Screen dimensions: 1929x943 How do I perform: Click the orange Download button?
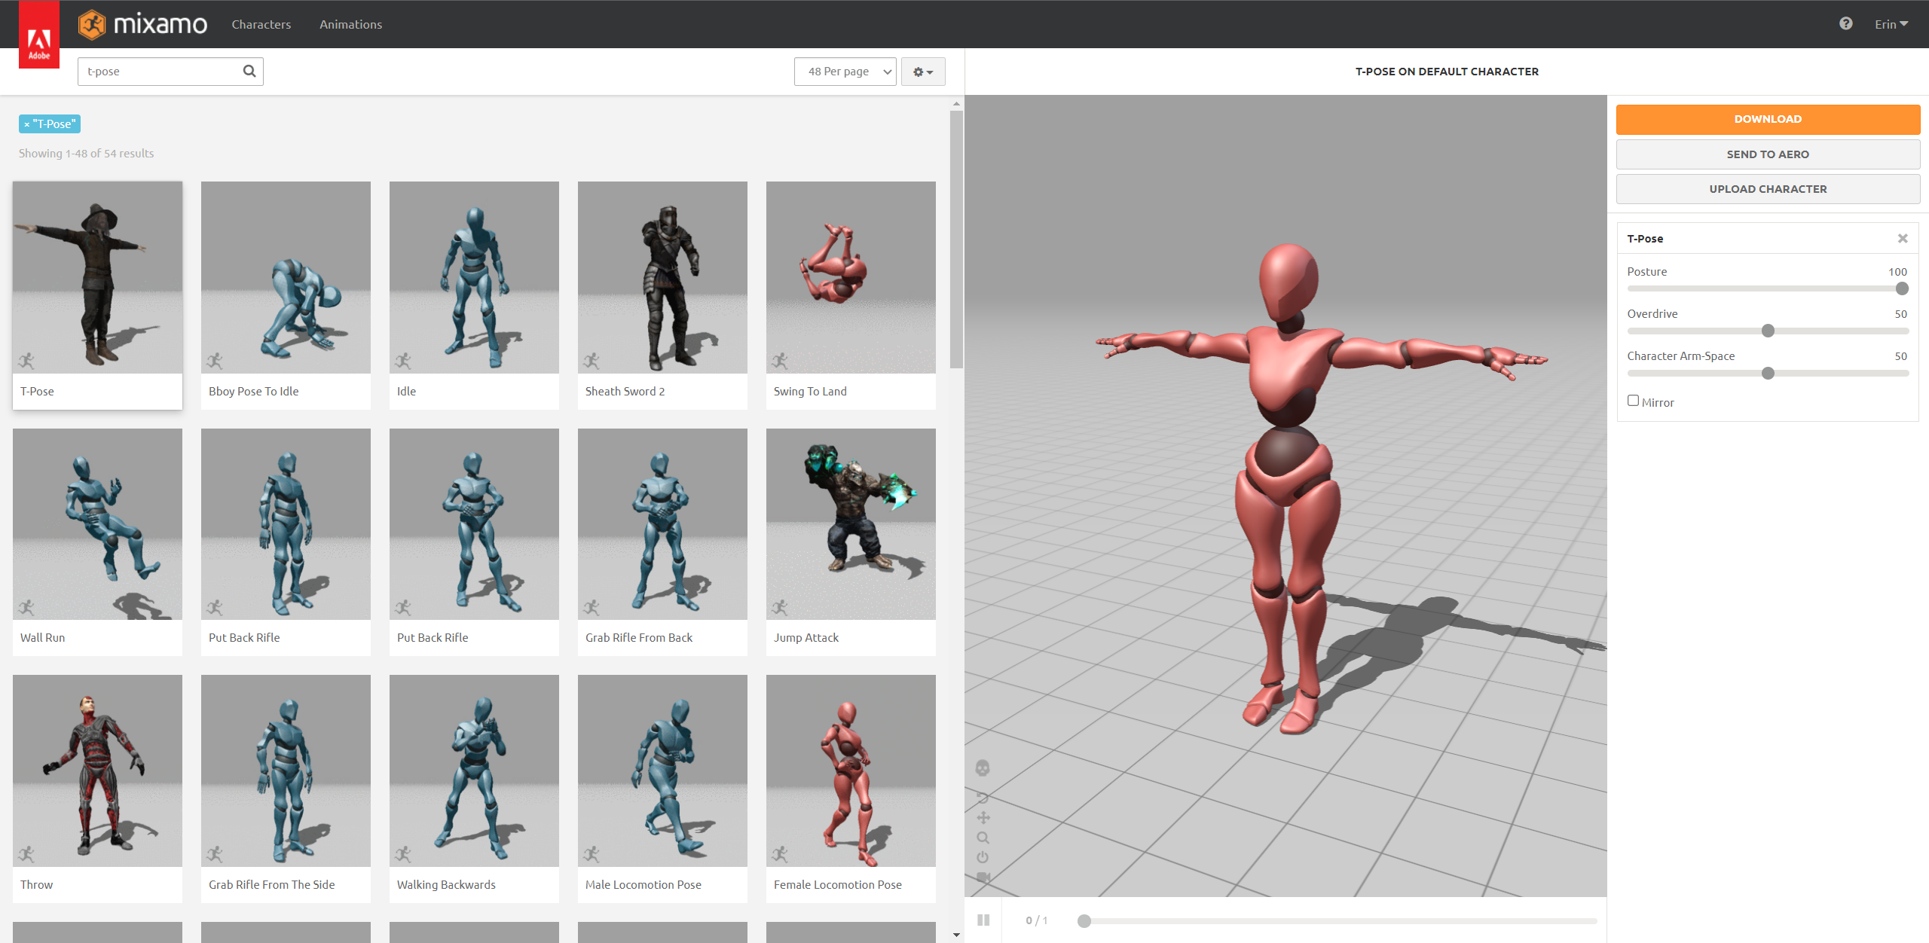1768,119
